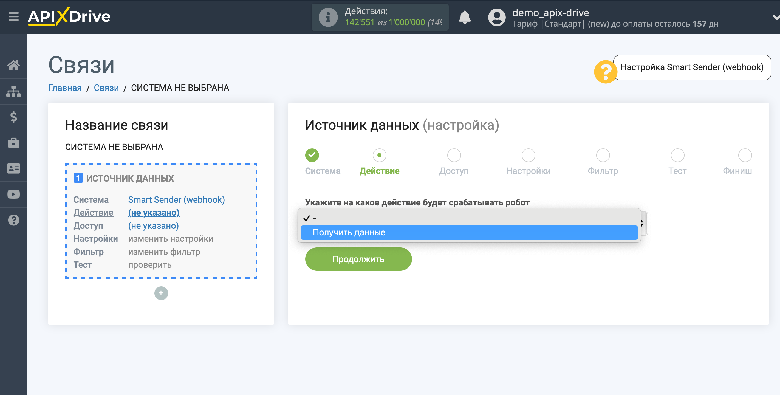The image size is (780, 395).
Task: Click изменить настройки text
Action: pyautogui.click(x=171, y=239)
